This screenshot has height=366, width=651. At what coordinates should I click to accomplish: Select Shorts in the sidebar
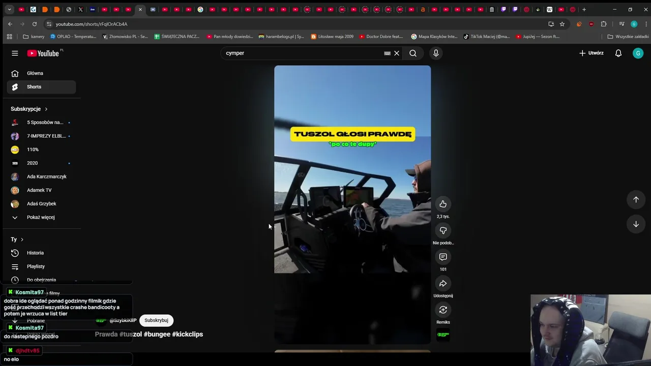pyautogui.click(x=41, y=87)
